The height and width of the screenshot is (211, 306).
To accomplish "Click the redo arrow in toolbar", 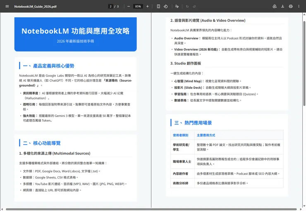I will (x=194, y=7).
